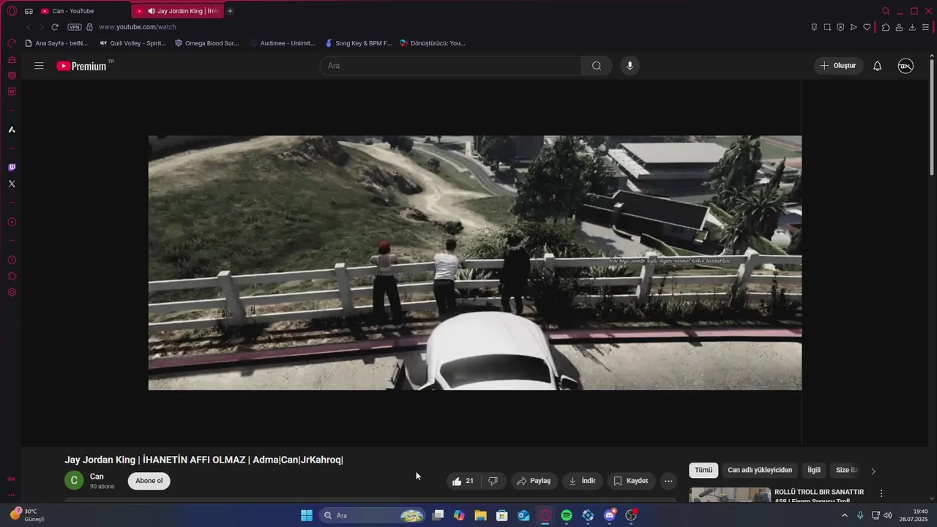Open the recommended video's three-dot options
This screenshot has height=527, width=937.
pyautogui.click(x=881, y=493)
